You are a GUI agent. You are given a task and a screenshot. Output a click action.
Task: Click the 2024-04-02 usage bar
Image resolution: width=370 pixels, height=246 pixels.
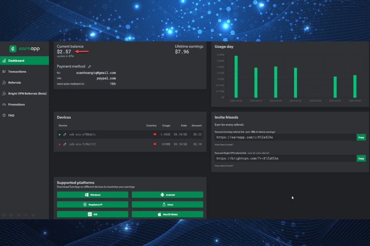[236, 77]
